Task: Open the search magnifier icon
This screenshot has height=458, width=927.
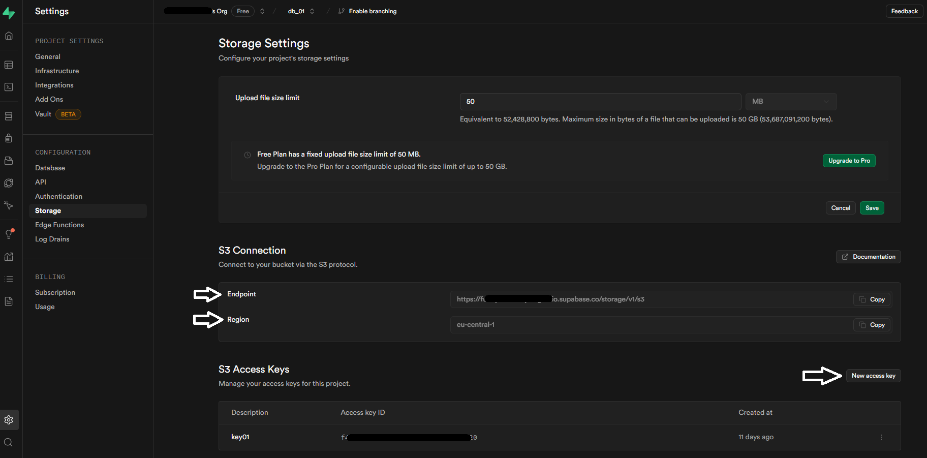Action: pos(9,442)
